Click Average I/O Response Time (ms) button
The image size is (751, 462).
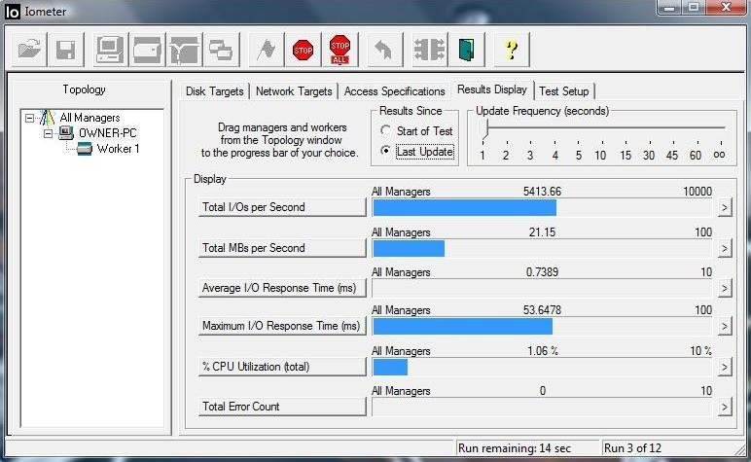(x=282, y=288)
